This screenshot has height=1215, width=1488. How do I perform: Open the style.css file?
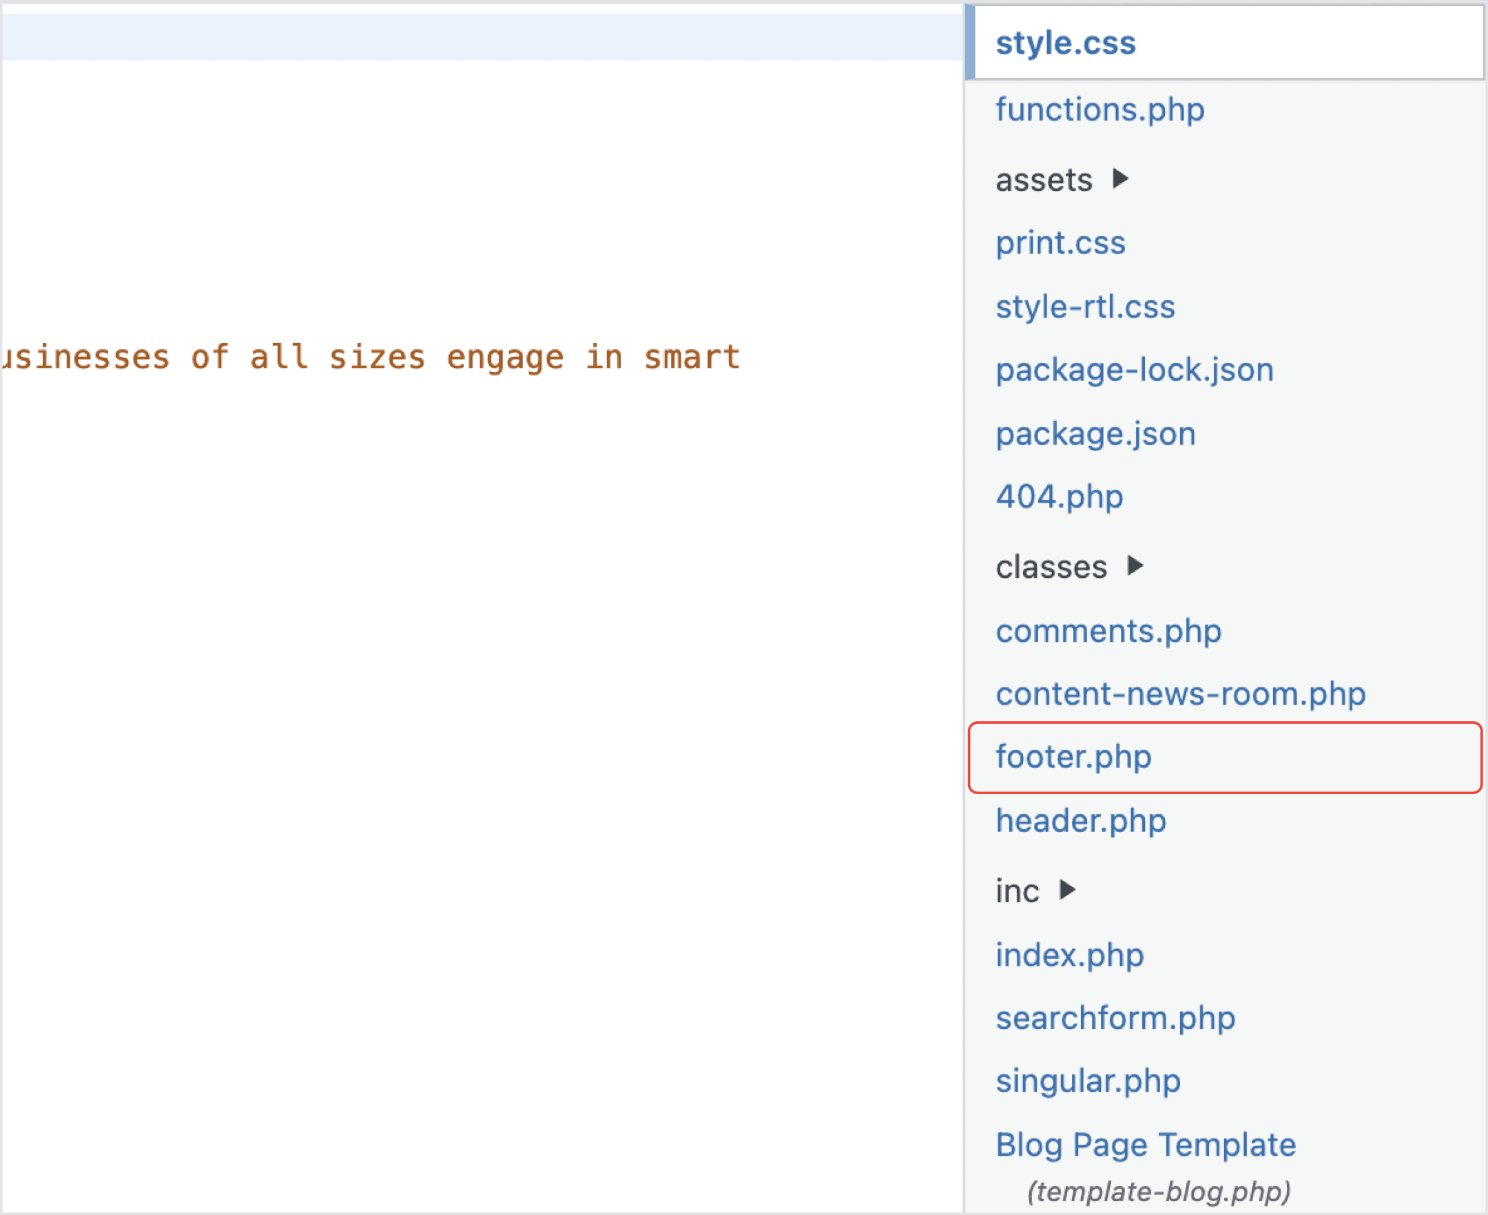click(x=1064, y=43)
